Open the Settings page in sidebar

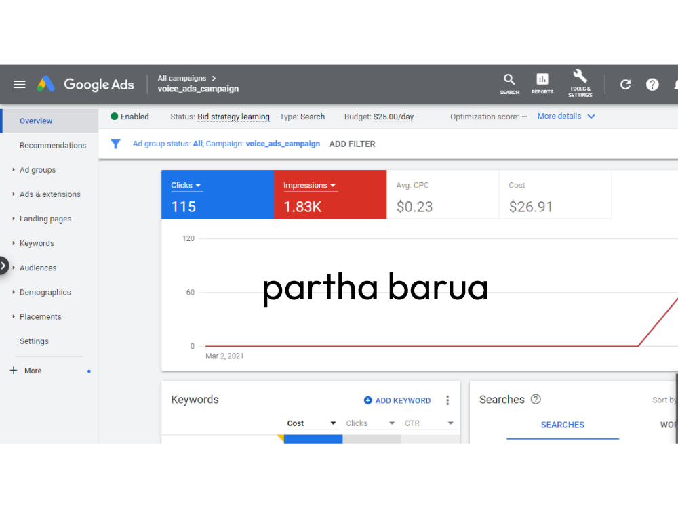pos(34,341)
